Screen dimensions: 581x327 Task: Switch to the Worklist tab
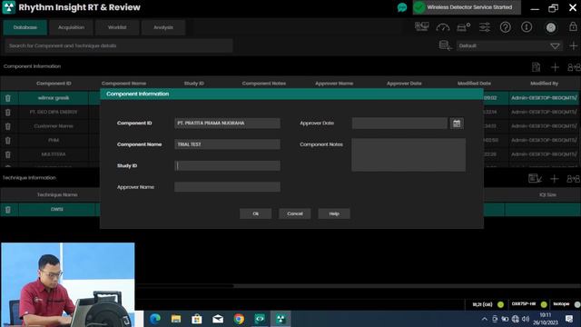click(117, 27)
